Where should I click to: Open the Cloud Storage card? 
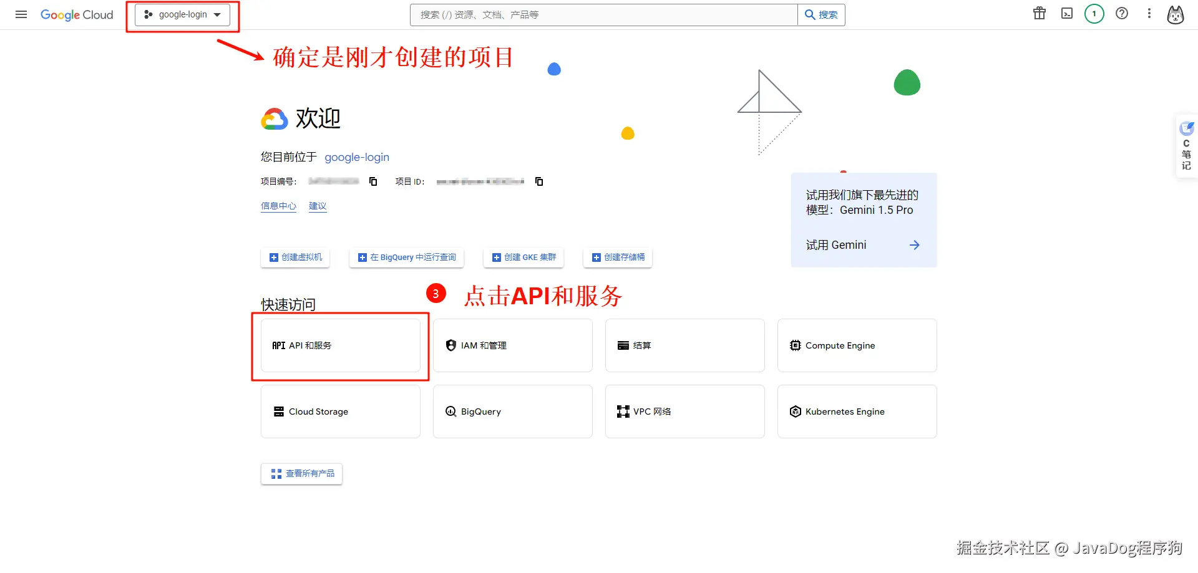(341, 412)
